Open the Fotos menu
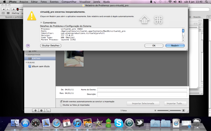This screenshot has width=211, height=131. [x=44, y=2]
